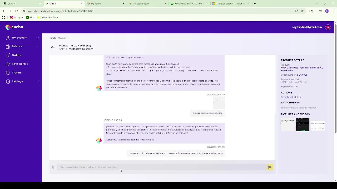
Task: Expand the Balance chevron
Action: (37, 46)
